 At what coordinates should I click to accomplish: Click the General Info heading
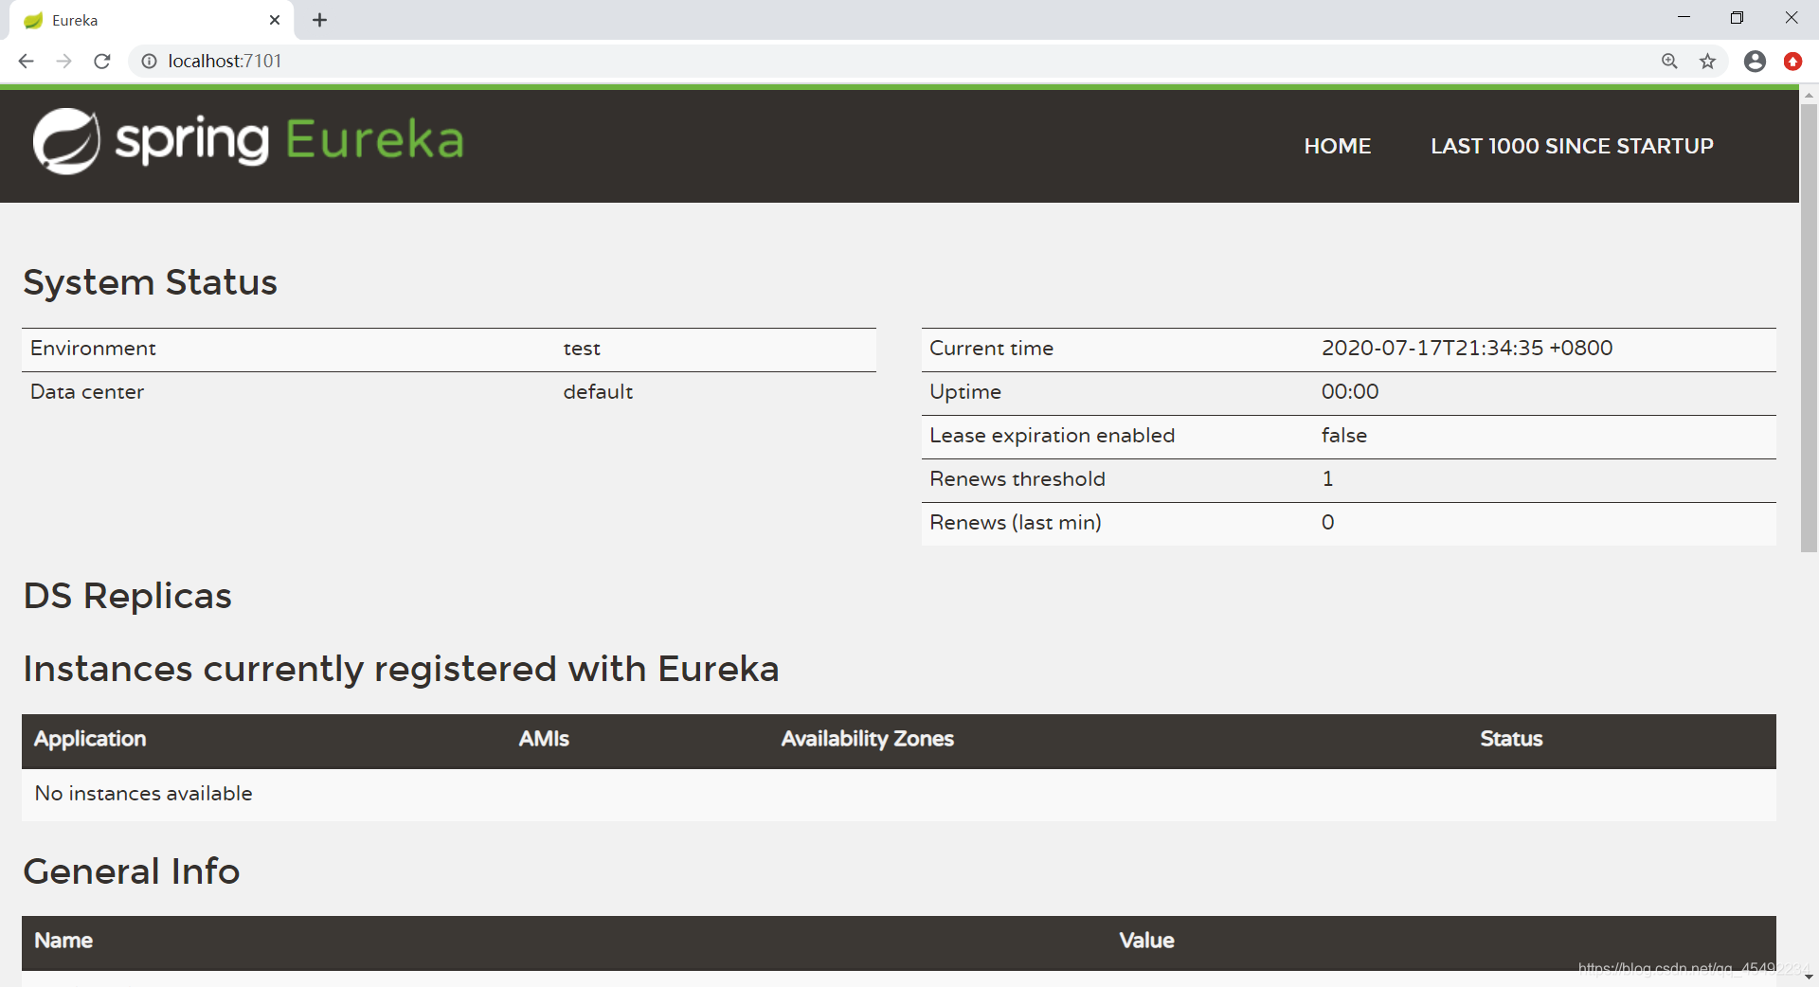pyautogui.click(x=131, y=871)
